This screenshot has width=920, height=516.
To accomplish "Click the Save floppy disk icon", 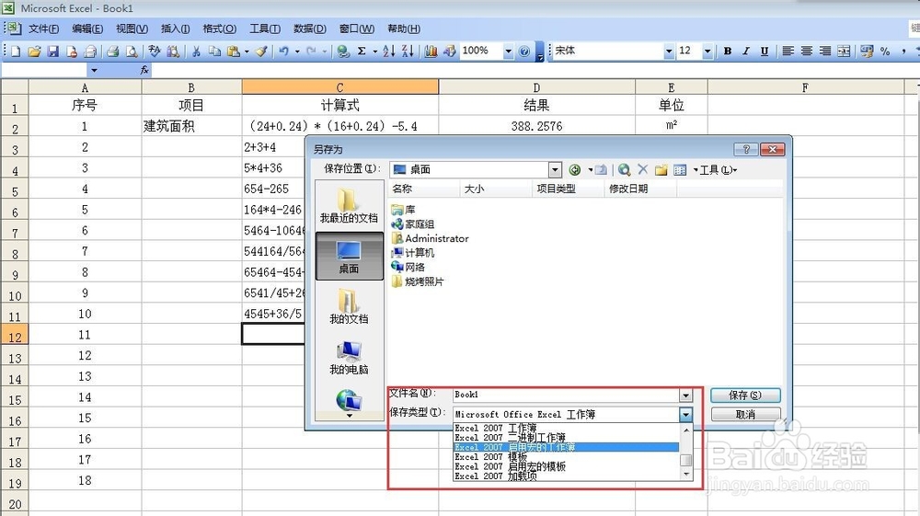I will point(52,52).
